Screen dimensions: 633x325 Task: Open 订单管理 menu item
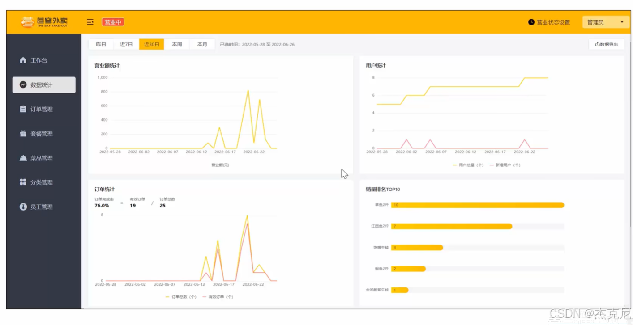44,109
